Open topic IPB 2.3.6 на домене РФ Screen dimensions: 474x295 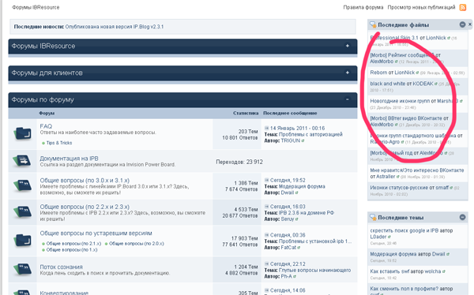tap(307, 213)
